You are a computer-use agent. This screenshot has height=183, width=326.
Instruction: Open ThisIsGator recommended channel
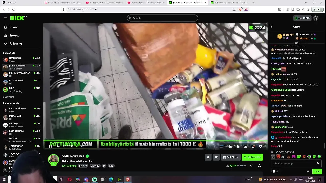[x=22, y=147]
